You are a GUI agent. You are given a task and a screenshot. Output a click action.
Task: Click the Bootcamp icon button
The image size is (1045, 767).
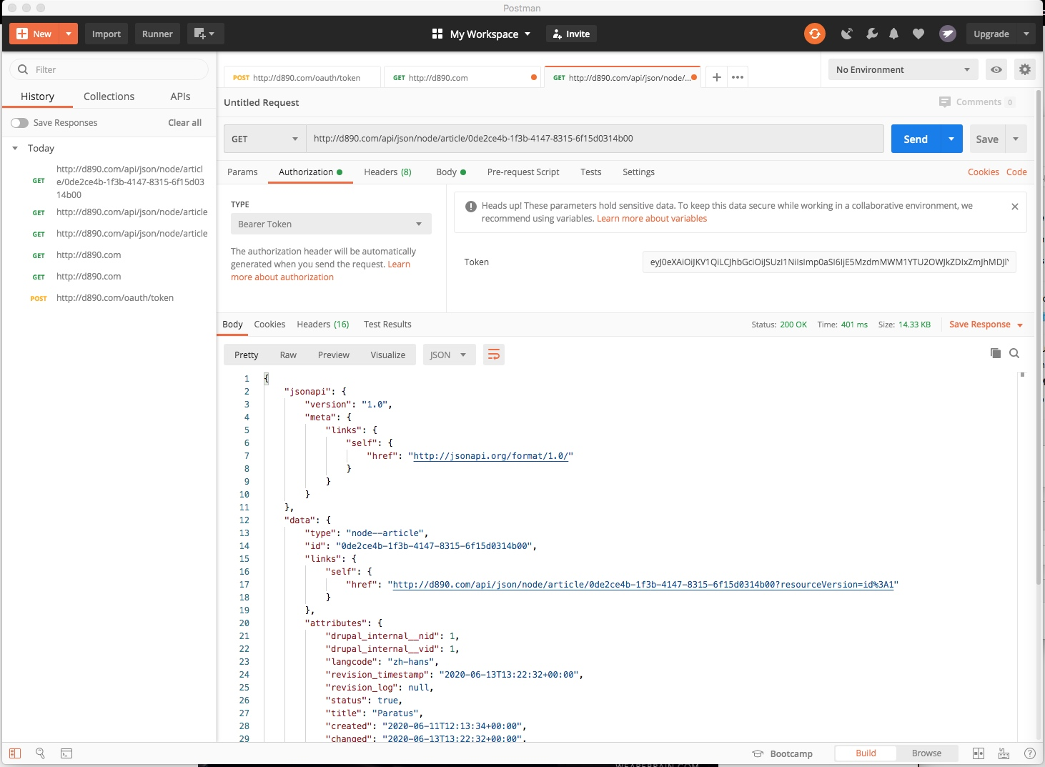pos(783,753)
